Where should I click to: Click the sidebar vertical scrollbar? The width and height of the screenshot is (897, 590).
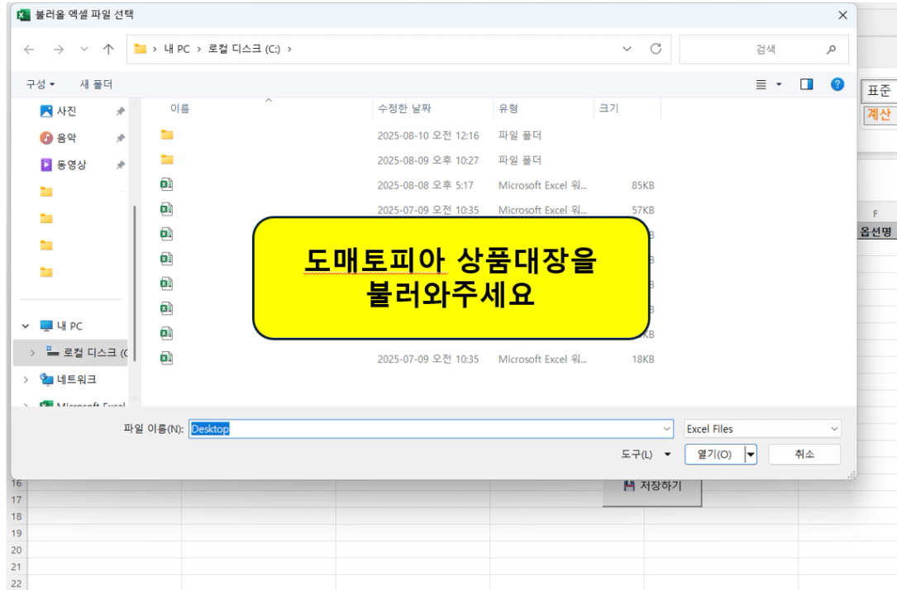click(x=135, y=283)
